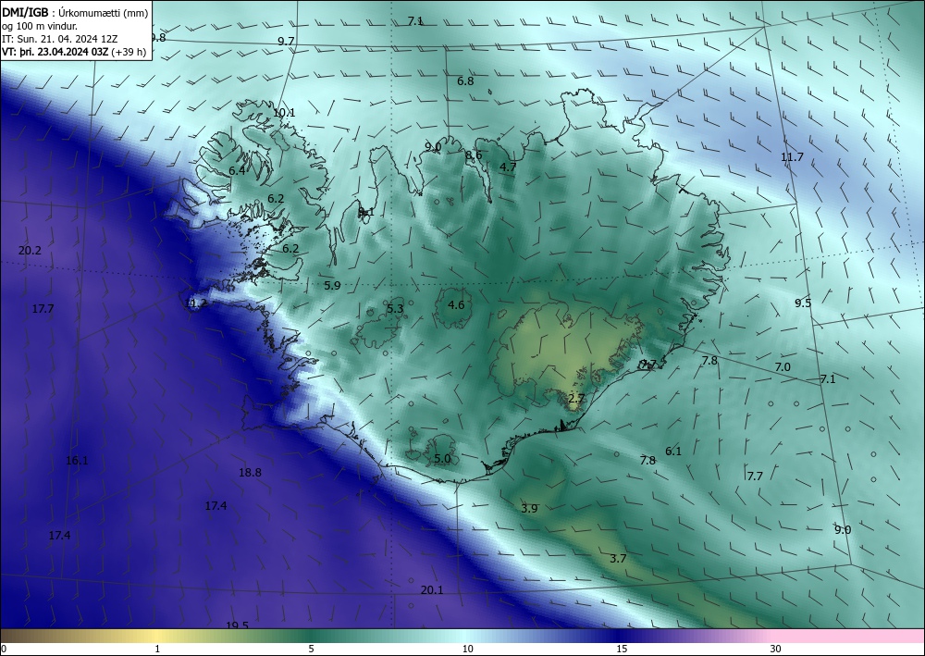Image resolution: width=925 pixels, height=656 pixels.
Task: Pick the 4.7 value label
Action: click(x=508, y=167)
